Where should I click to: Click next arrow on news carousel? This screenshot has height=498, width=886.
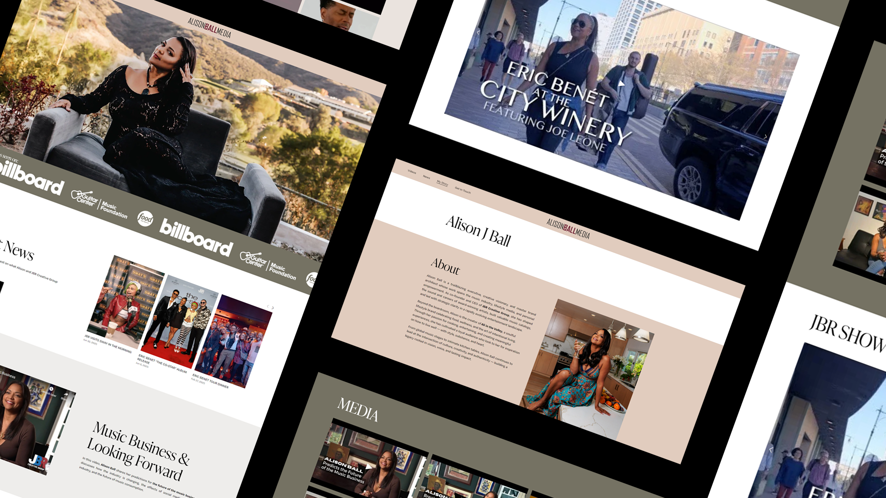pos(273,308)
